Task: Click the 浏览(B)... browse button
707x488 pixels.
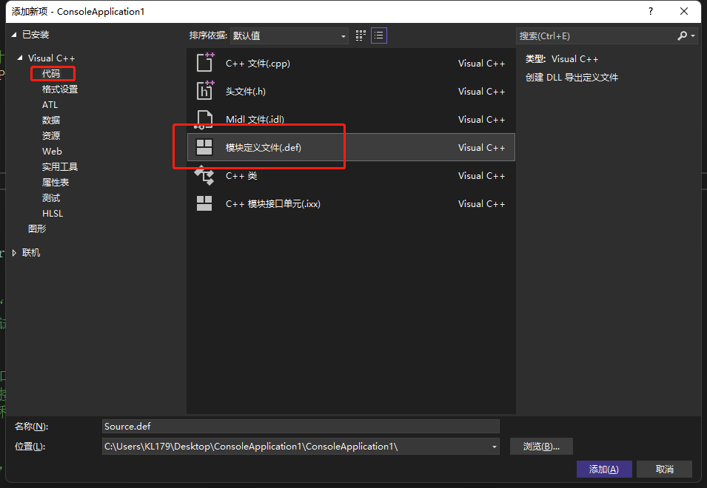Action: [x=541, y=447]
